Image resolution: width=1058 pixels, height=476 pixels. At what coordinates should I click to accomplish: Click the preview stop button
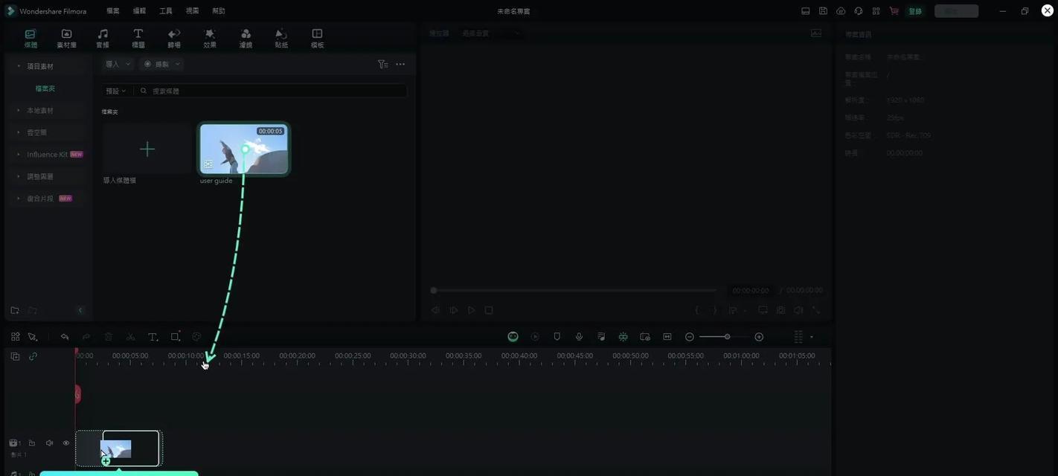click(x=489, y=310)
